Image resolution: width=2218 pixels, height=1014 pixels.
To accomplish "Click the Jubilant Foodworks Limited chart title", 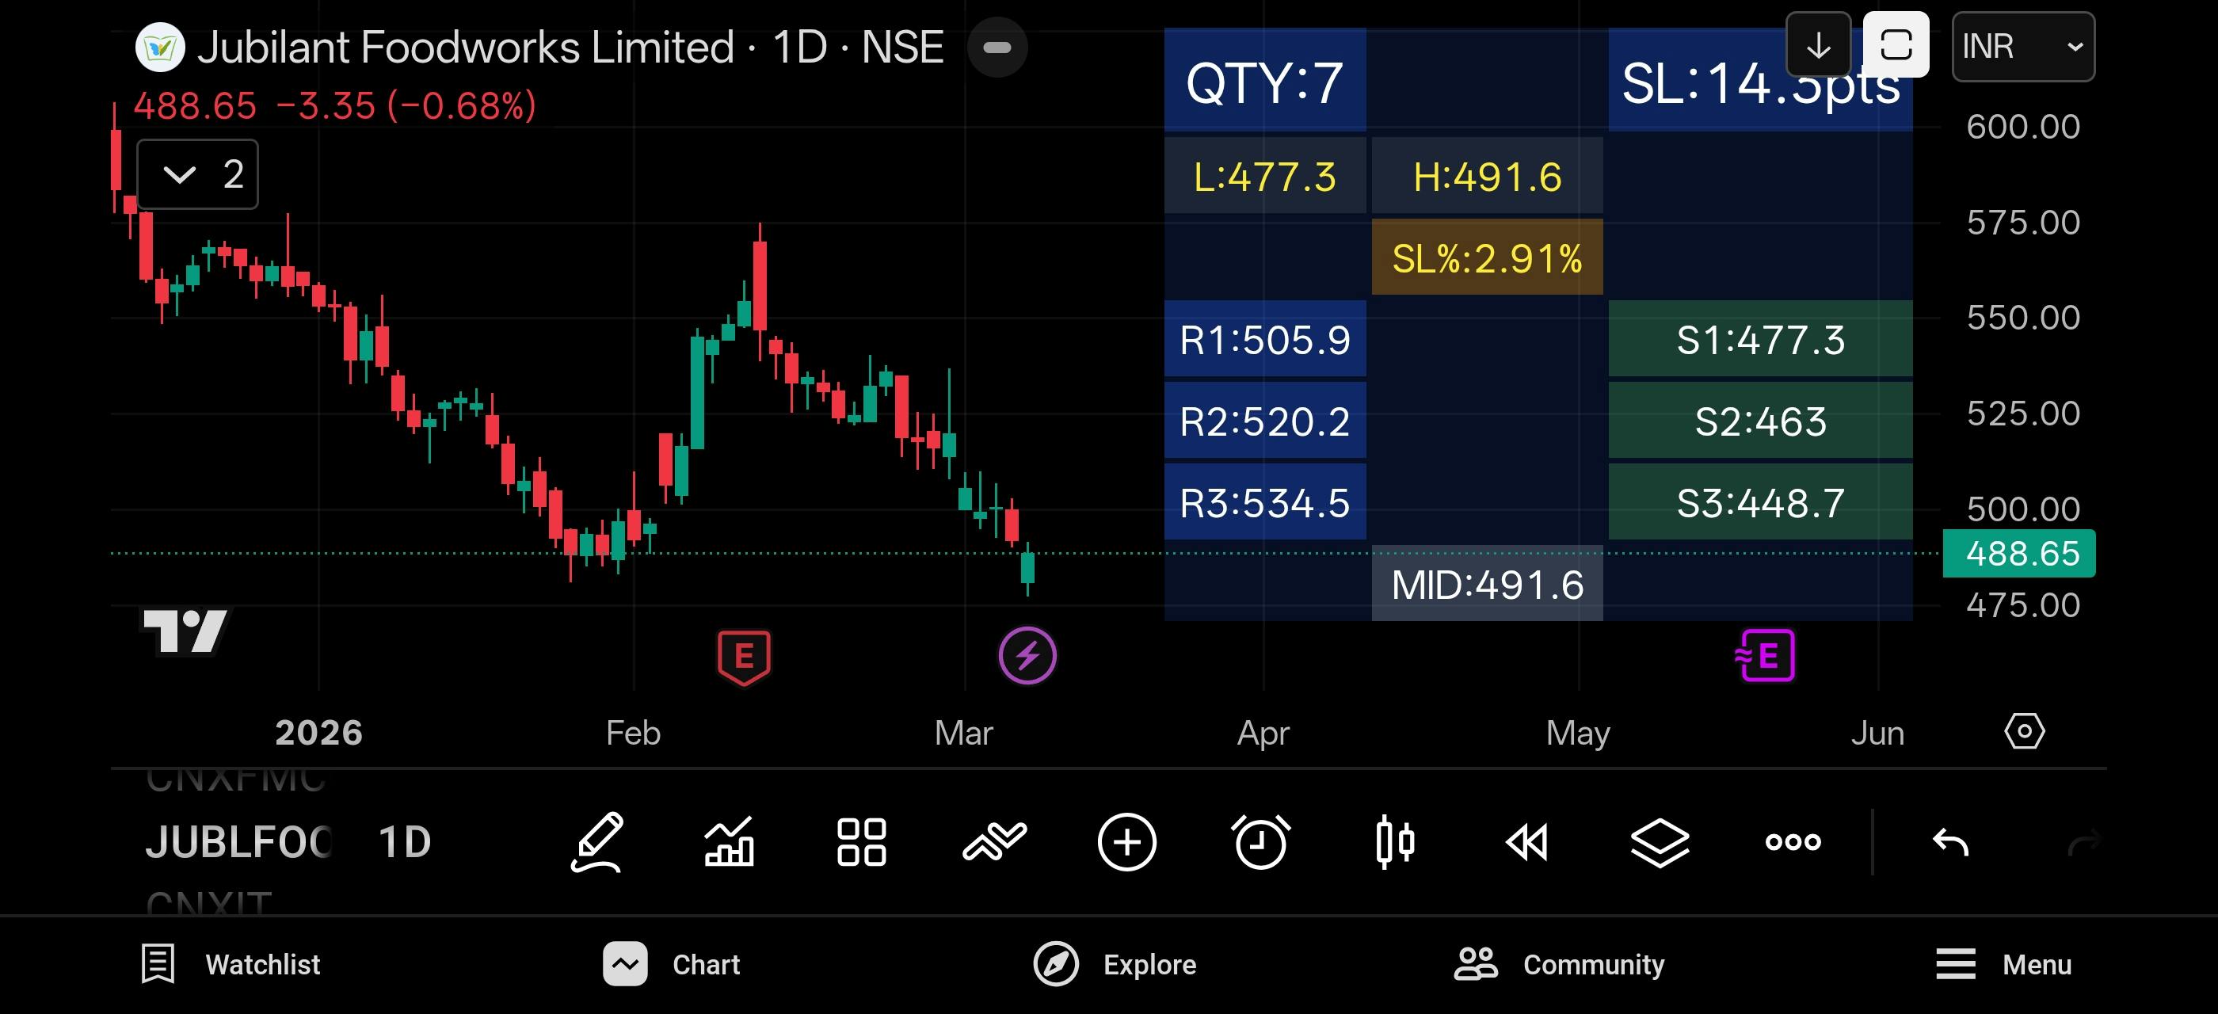I will point(570,48).
